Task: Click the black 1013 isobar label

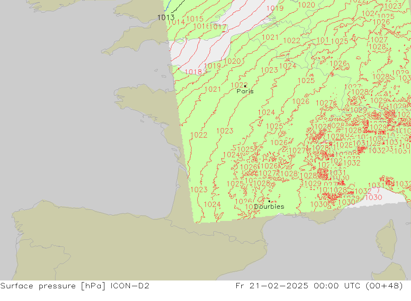Action: coord(166,18)
